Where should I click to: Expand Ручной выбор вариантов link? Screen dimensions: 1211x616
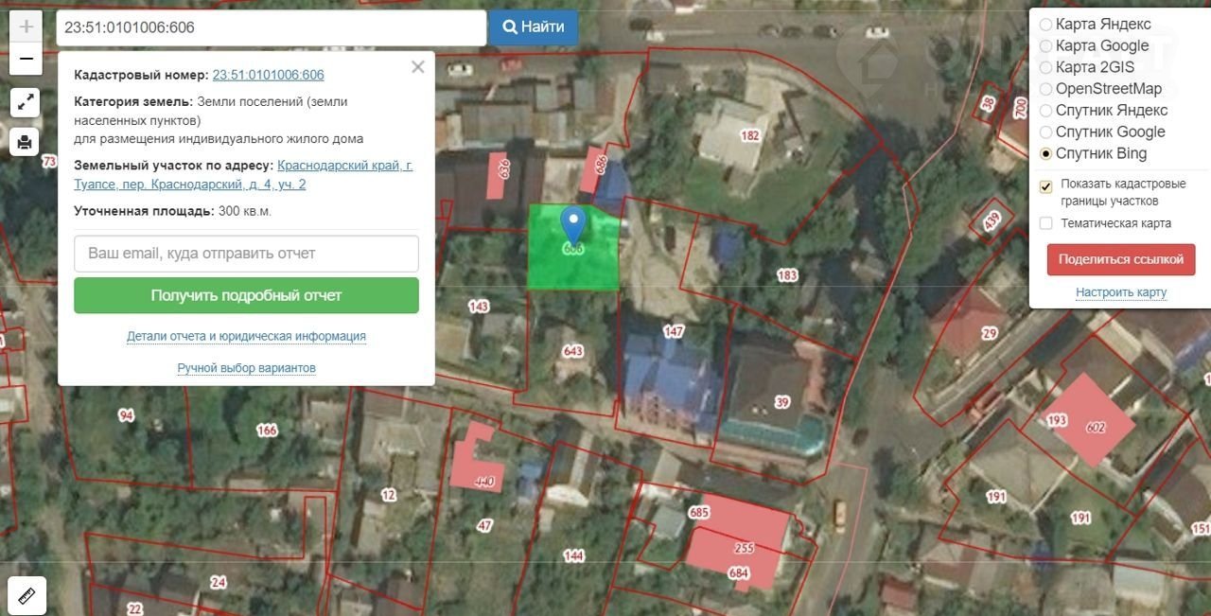point(246,368)
